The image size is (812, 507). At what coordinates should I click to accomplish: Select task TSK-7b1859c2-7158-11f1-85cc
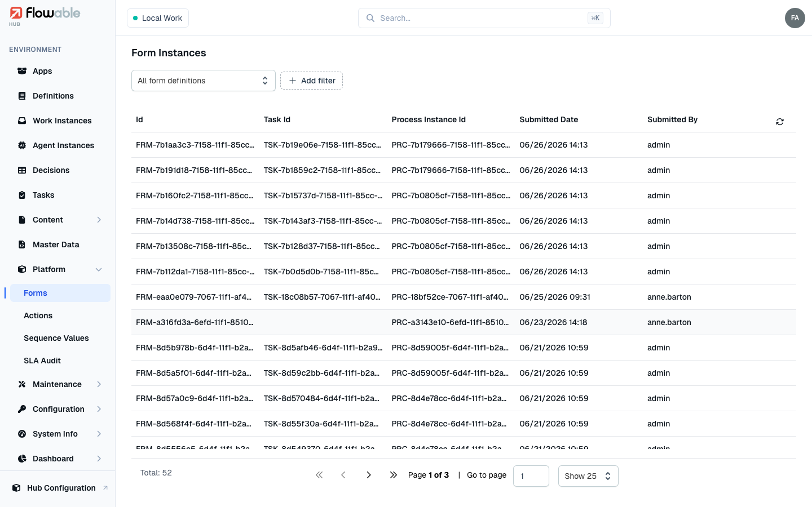coord(322,170)
